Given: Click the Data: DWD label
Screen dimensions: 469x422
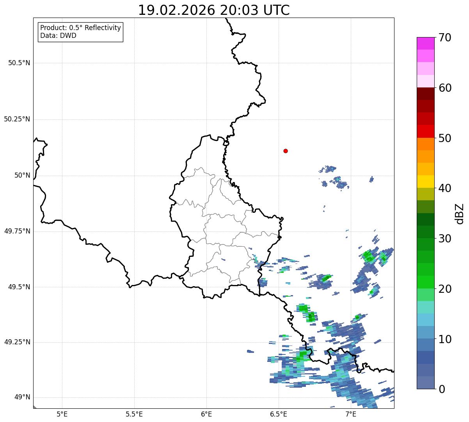Looking at the screenshot, I should 58,36.
